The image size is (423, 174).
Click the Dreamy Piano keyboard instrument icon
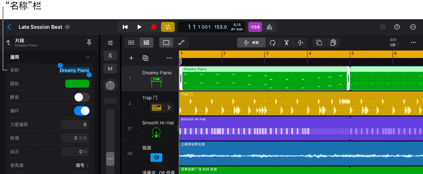[156, 82]
